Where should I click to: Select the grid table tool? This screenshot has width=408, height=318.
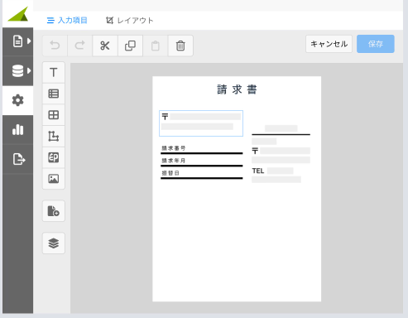point(54,115)
